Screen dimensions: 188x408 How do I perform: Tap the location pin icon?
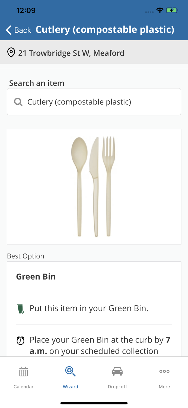click(11, 52)
